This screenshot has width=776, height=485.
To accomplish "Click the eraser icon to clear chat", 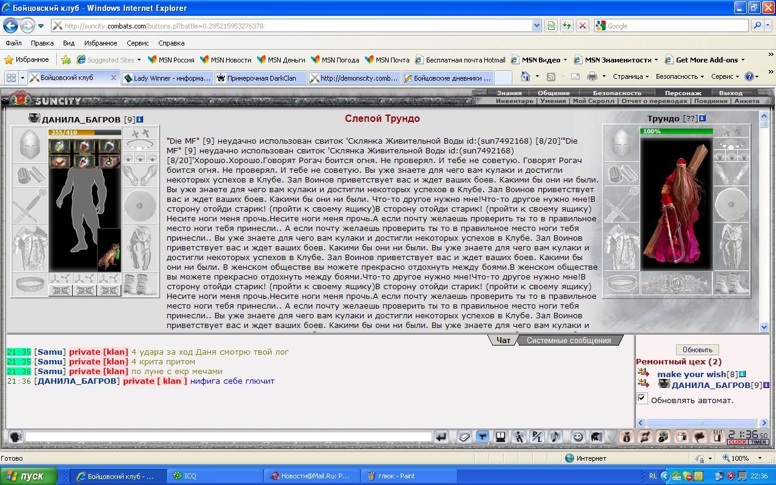I will 464,436.
